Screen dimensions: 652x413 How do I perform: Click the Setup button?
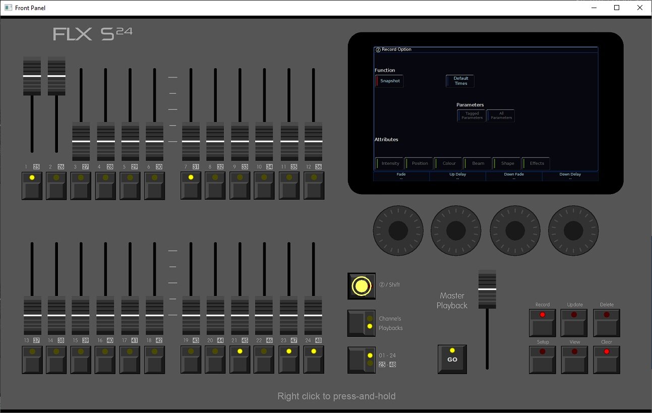pyautogui.click(x=543, y=360)
